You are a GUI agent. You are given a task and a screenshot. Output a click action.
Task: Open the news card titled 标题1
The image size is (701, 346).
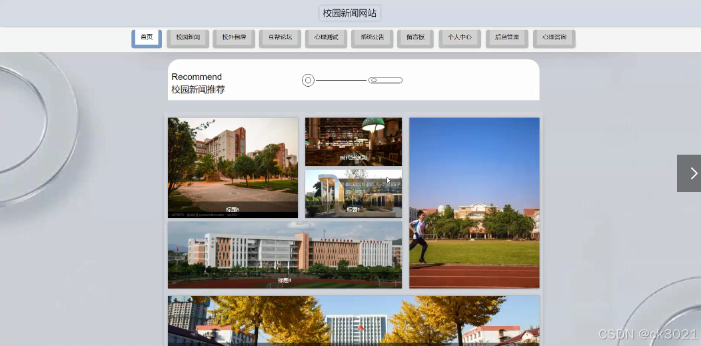coord(353,193)
